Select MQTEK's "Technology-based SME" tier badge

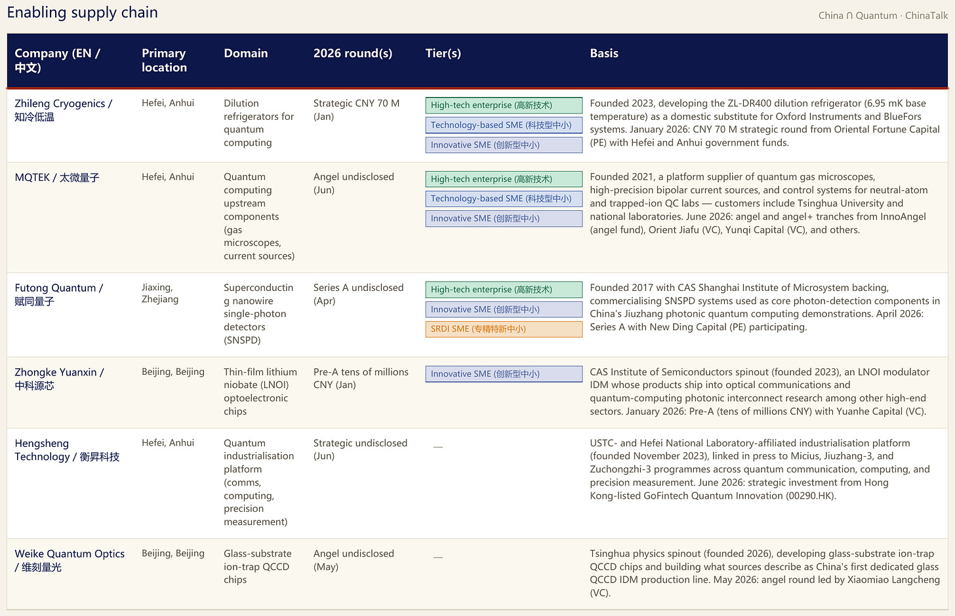pyautogui.click(x=504, y=199)
